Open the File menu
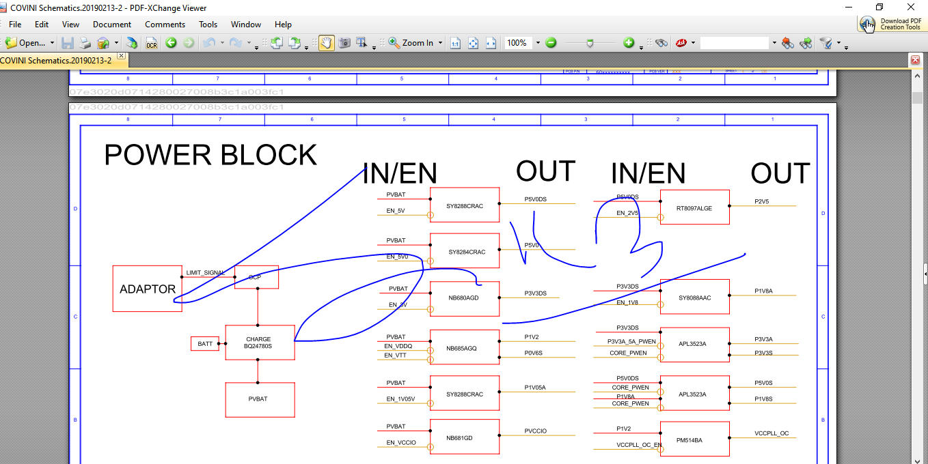Screen dimensions: 928x464 [x=15, y=25]
